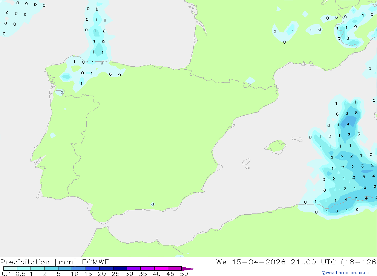Pick the purple swatch between 35 and 40

tap(147, 268)
